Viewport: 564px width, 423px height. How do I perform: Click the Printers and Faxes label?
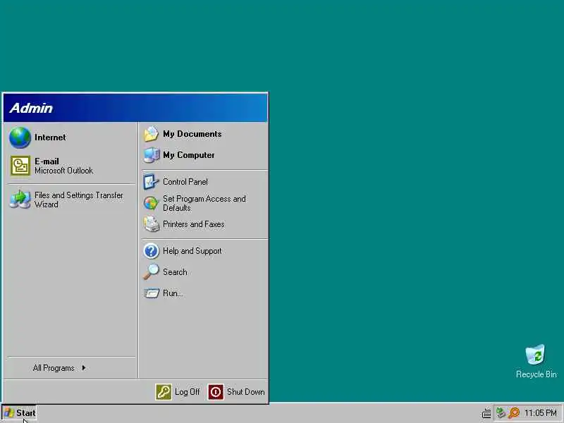point(193,224)
